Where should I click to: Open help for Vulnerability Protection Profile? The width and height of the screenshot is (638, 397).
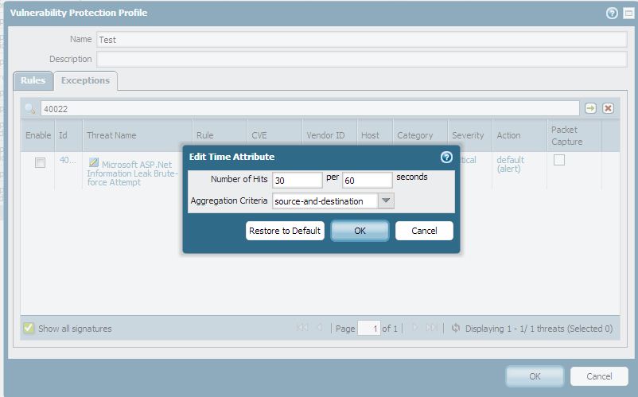[612, 14]
